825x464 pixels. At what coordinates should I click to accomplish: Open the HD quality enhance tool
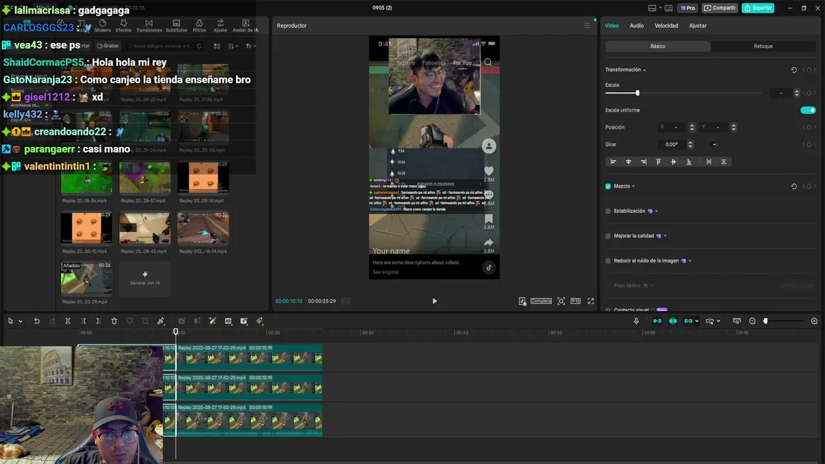click(228, 321)
